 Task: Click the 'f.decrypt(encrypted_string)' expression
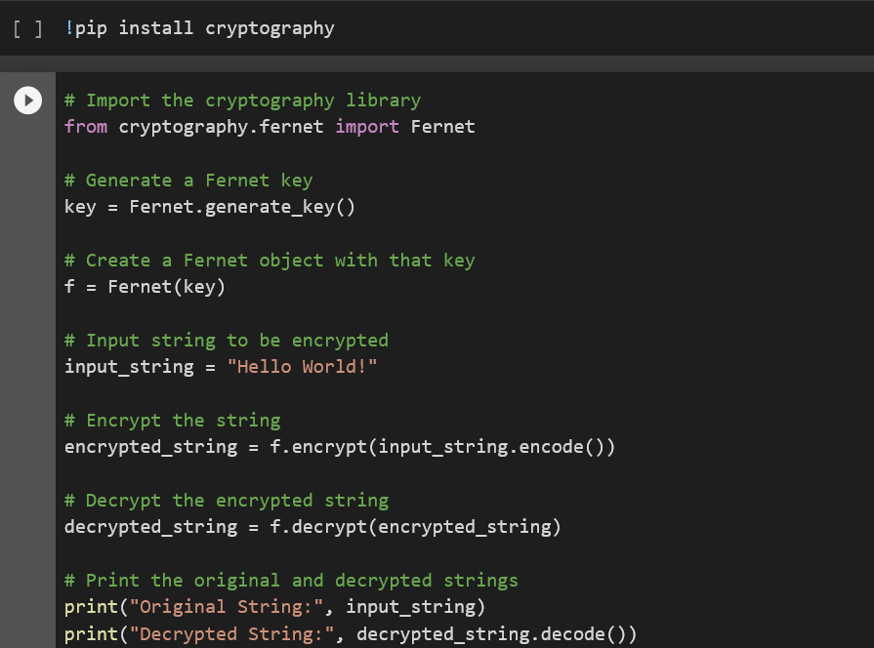[415, 527]
